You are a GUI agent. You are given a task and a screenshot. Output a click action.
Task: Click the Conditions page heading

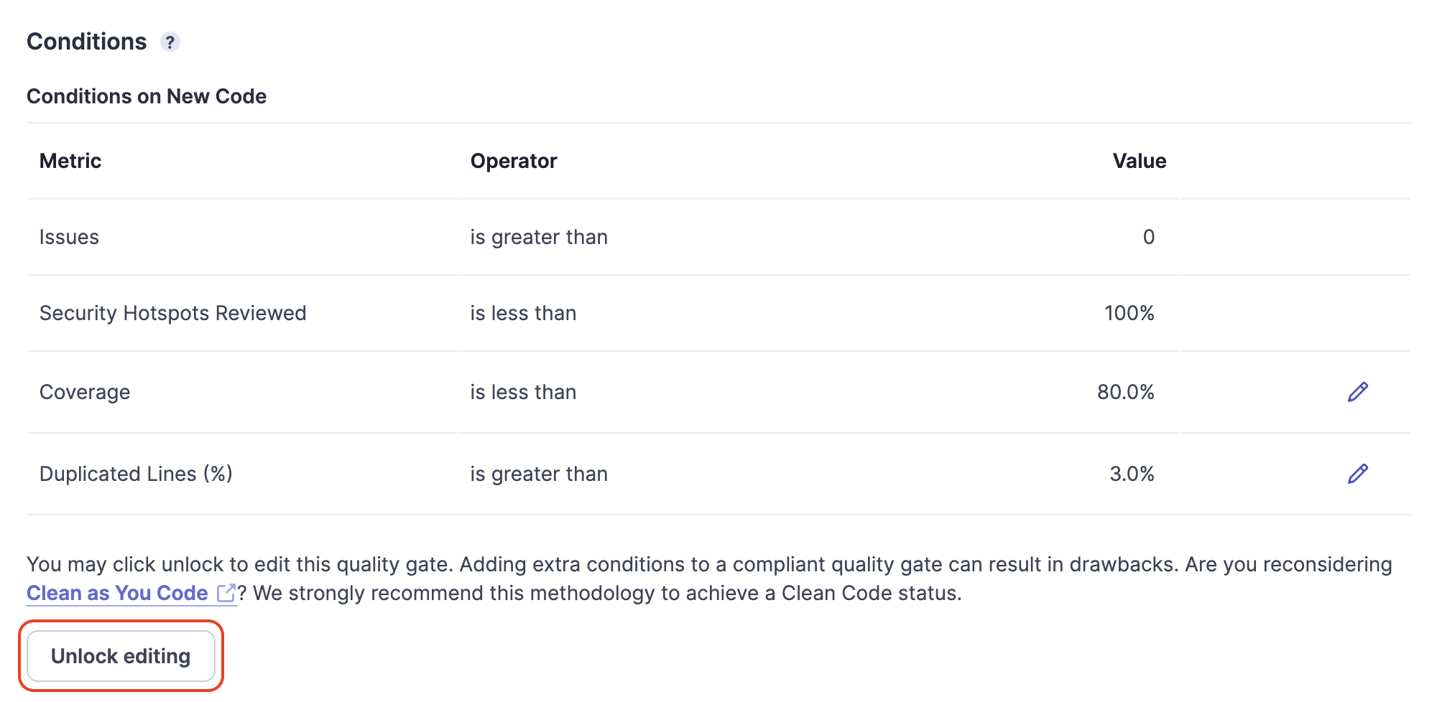pyautogui.click(x=88, y=42)
